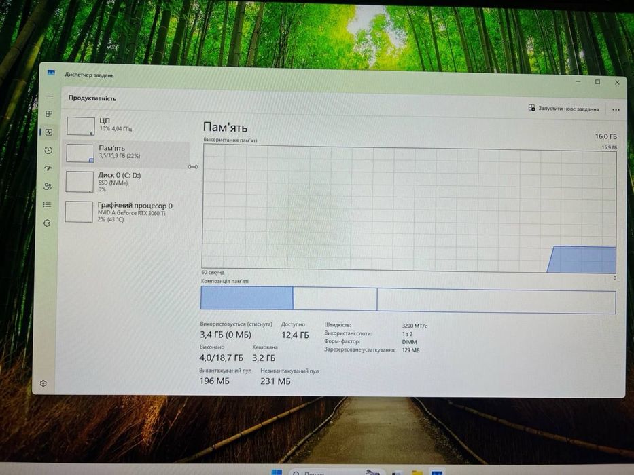
Task: Click the '60 секунд' graph time label
Action: tap(213, 273)
